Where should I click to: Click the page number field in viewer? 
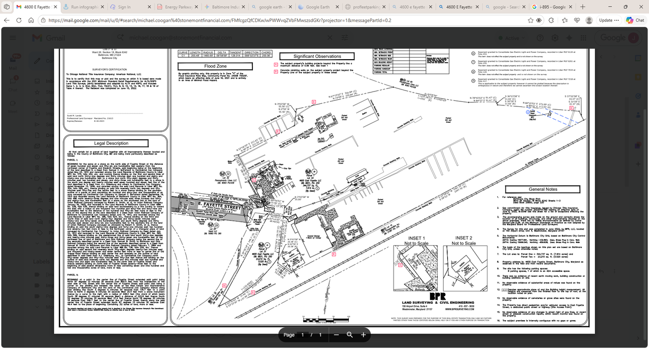click(x=302, y=335)
